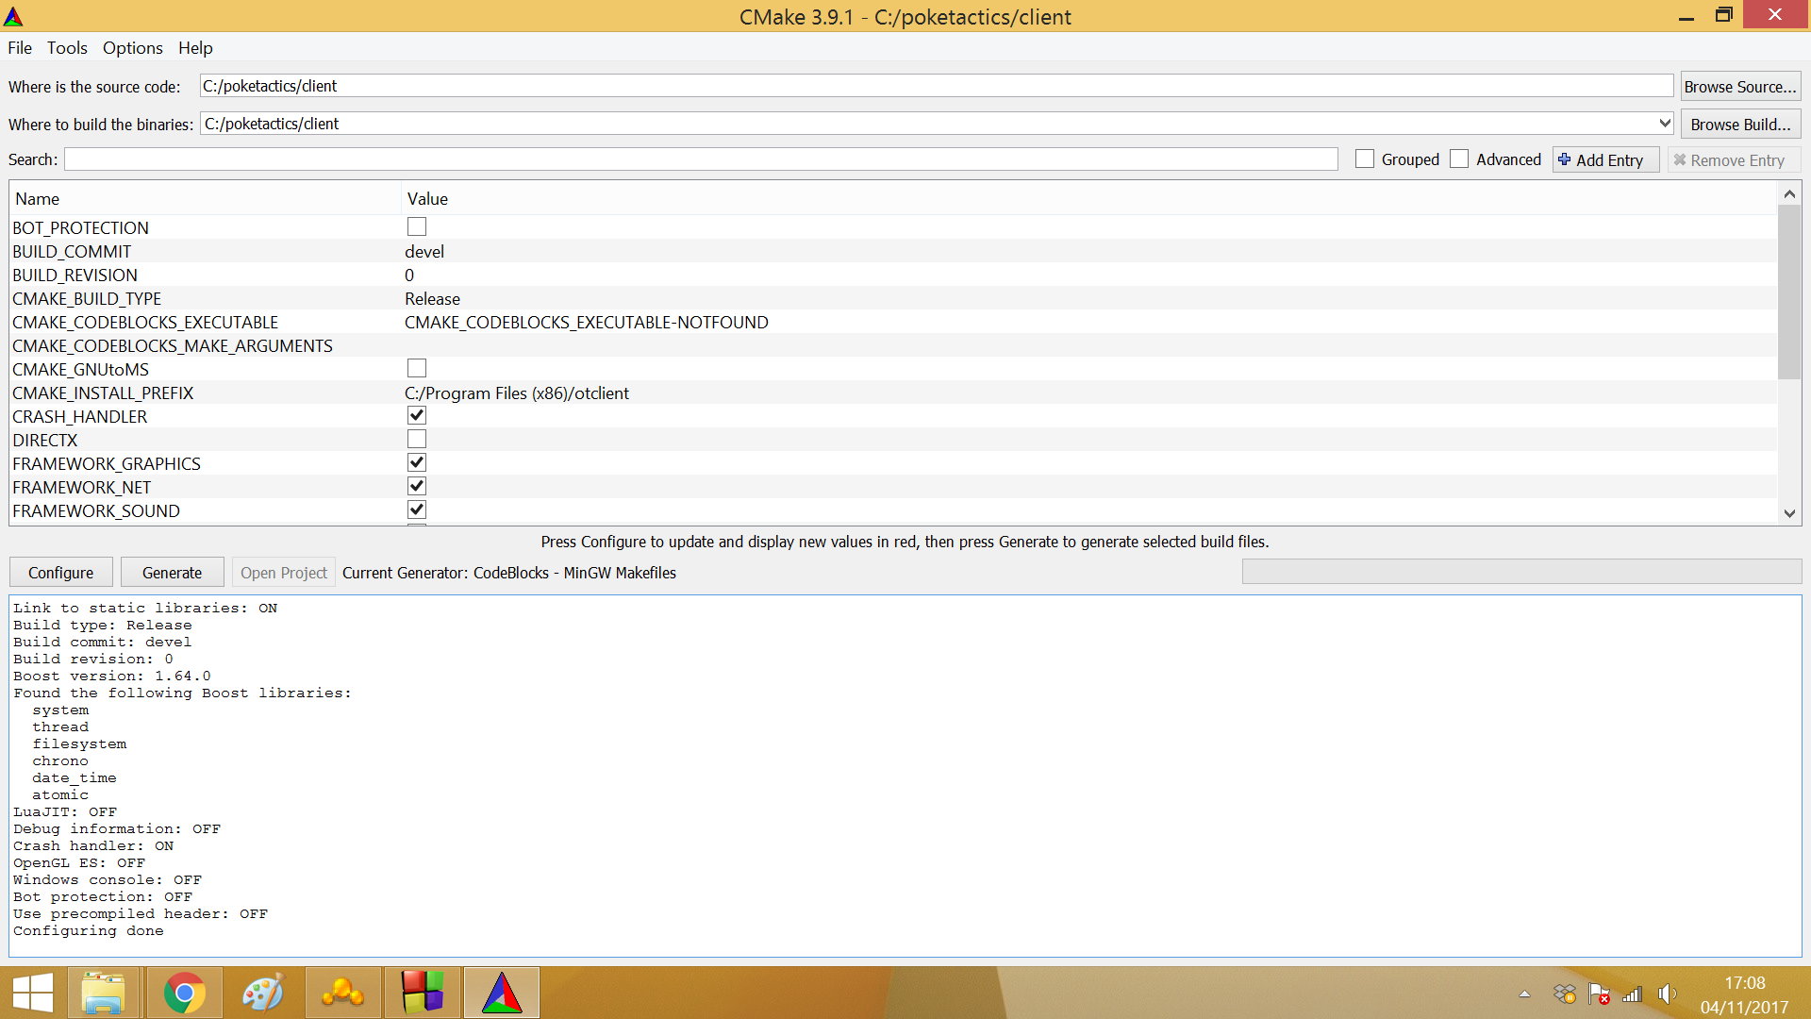
Task: Click the cache list vertical scrollbar thumb
Action: 1789,292
